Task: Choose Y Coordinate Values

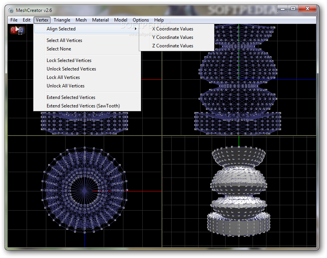Action: (x=177, y=37)
